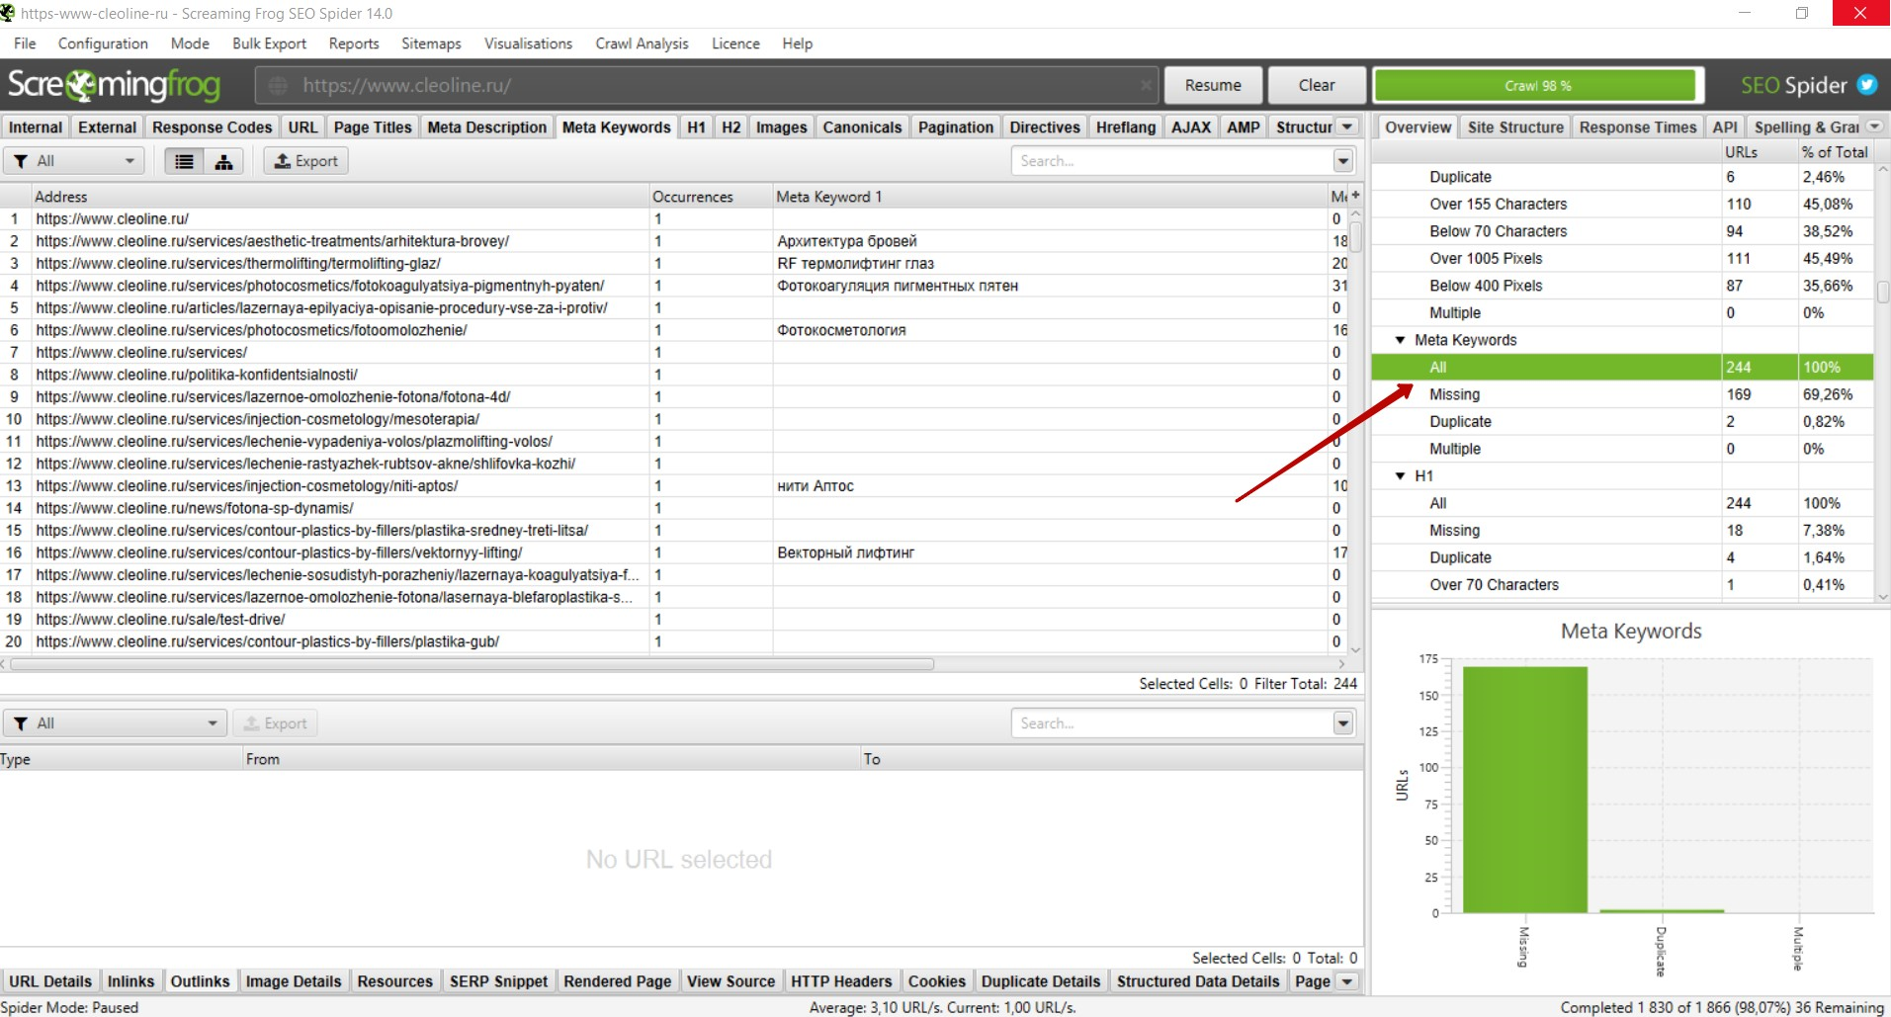The image size is (1891, 1017).
Task: Switch to tree view icon
Action: pyautogui.click(x=224, y=161)
